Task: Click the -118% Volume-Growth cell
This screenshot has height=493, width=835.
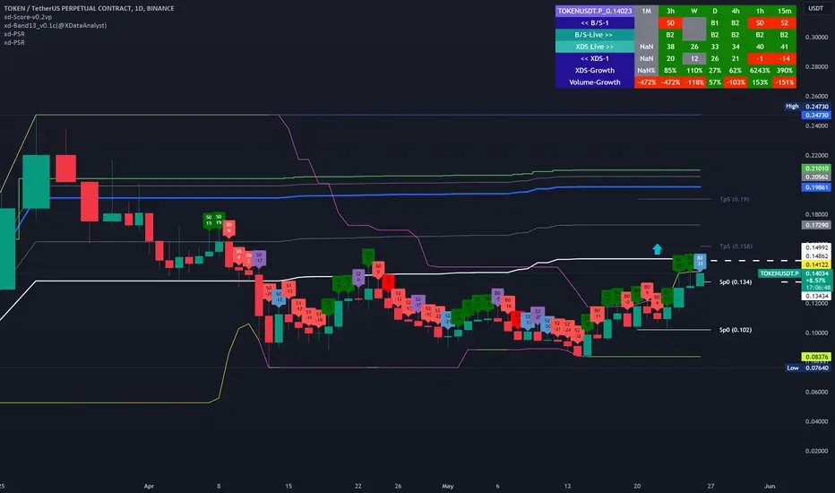Action: pyautogui.click(x=694, y=82)
